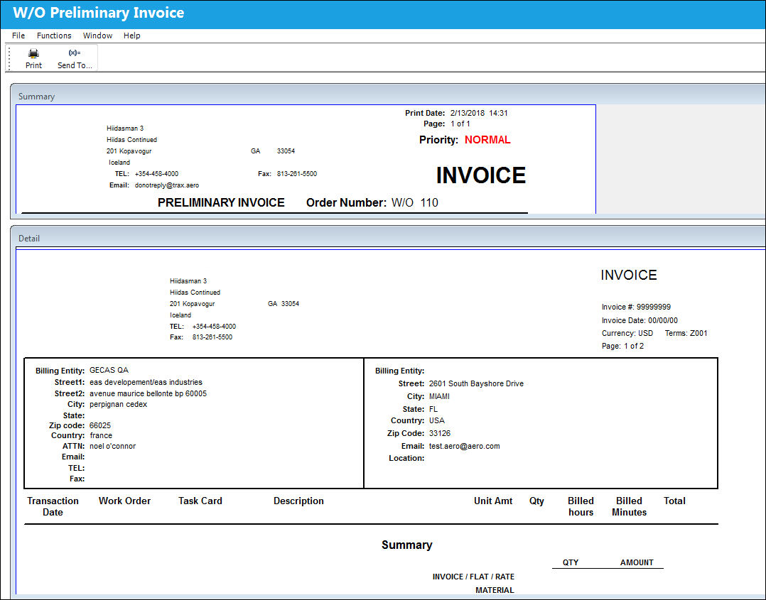Click Page: 1 of 2 in Detail
Viewport: 766px width, 600px height.
622,346
